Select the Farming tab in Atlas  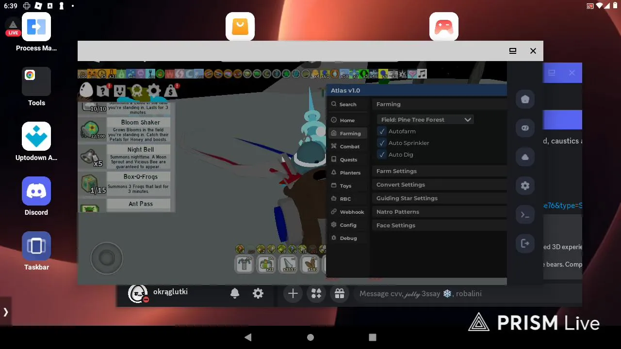click(348, 133)
